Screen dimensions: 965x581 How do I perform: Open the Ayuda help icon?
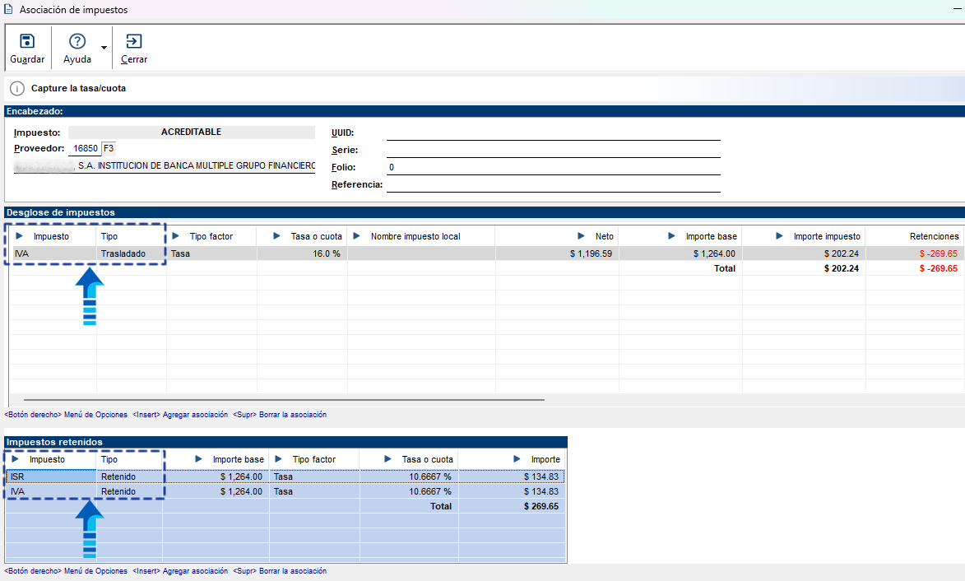click(x=77, y=42)
